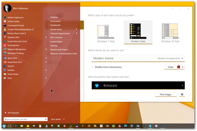Open Devices and Printers
This screenshot has width=197, height=131.
point(59,50)
